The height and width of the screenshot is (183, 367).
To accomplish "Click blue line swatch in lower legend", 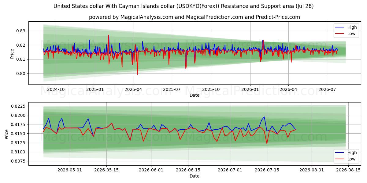I will coord(340,153).
